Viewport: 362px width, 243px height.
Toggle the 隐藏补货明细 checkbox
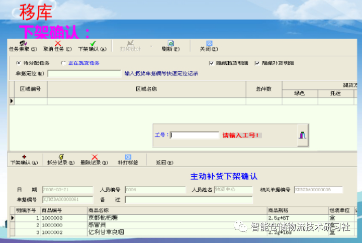pyautogui.click(x=257, y=63)
